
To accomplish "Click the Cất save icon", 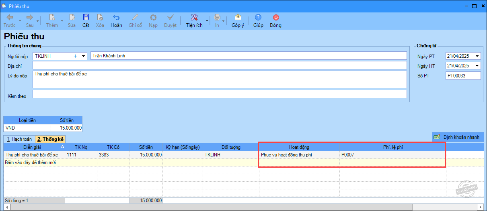I will click(x=86, y=18).
